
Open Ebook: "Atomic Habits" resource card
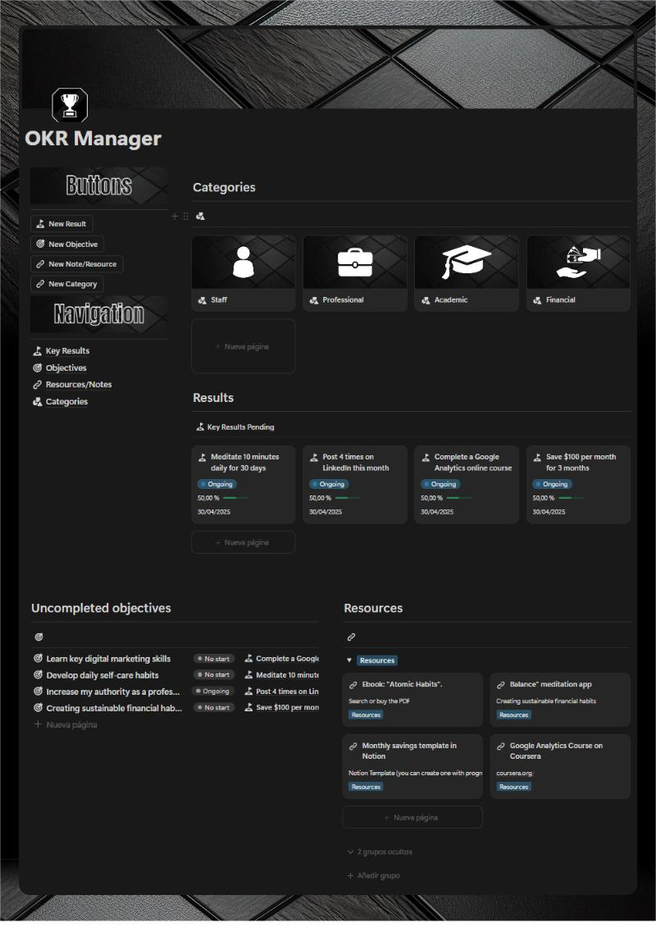point(412,700)
